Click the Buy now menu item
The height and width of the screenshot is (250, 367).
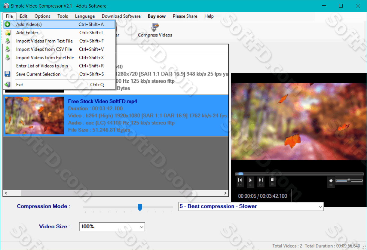157,16
